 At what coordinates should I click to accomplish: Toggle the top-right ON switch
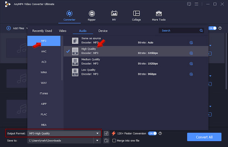[x=212, y=28]
